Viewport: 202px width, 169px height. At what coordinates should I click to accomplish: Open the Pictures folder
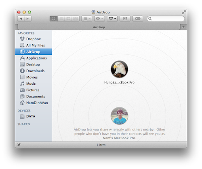point(33,90)
